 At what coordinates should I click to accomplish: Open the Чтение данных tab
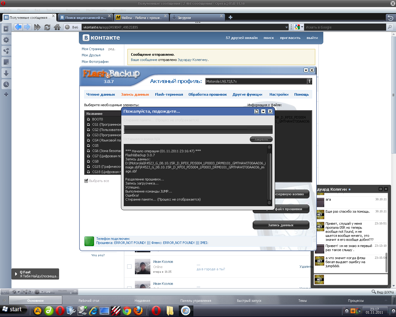pyautogui.click(x=101, y=94)
